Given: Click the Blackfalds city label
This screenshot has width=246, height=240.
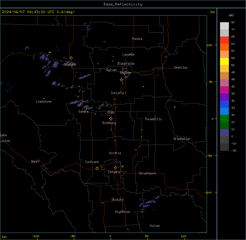Looking at the screenshot, I should [x=126, y=64].
